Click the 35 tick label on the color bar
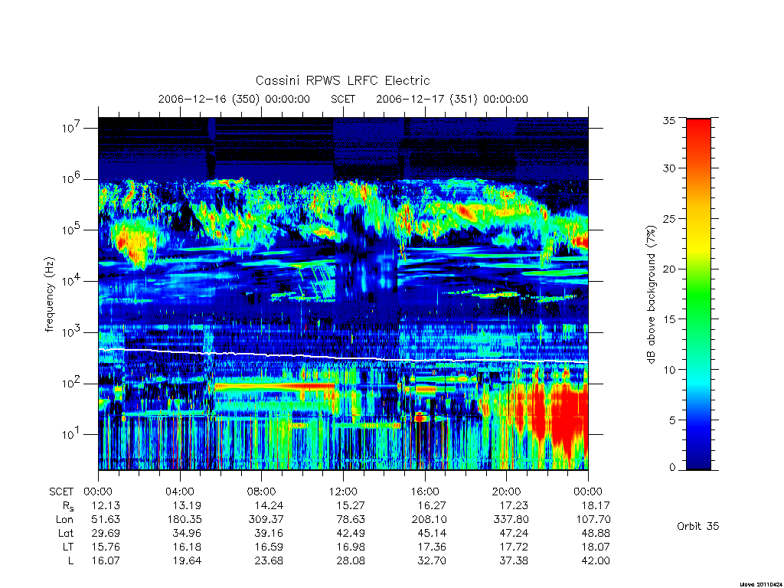Viewport: 784px width, 588px height. 668,120
